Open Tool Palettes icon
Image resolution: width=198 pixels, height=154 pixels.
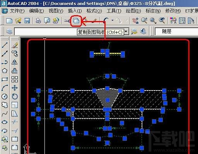click(191, 21)
